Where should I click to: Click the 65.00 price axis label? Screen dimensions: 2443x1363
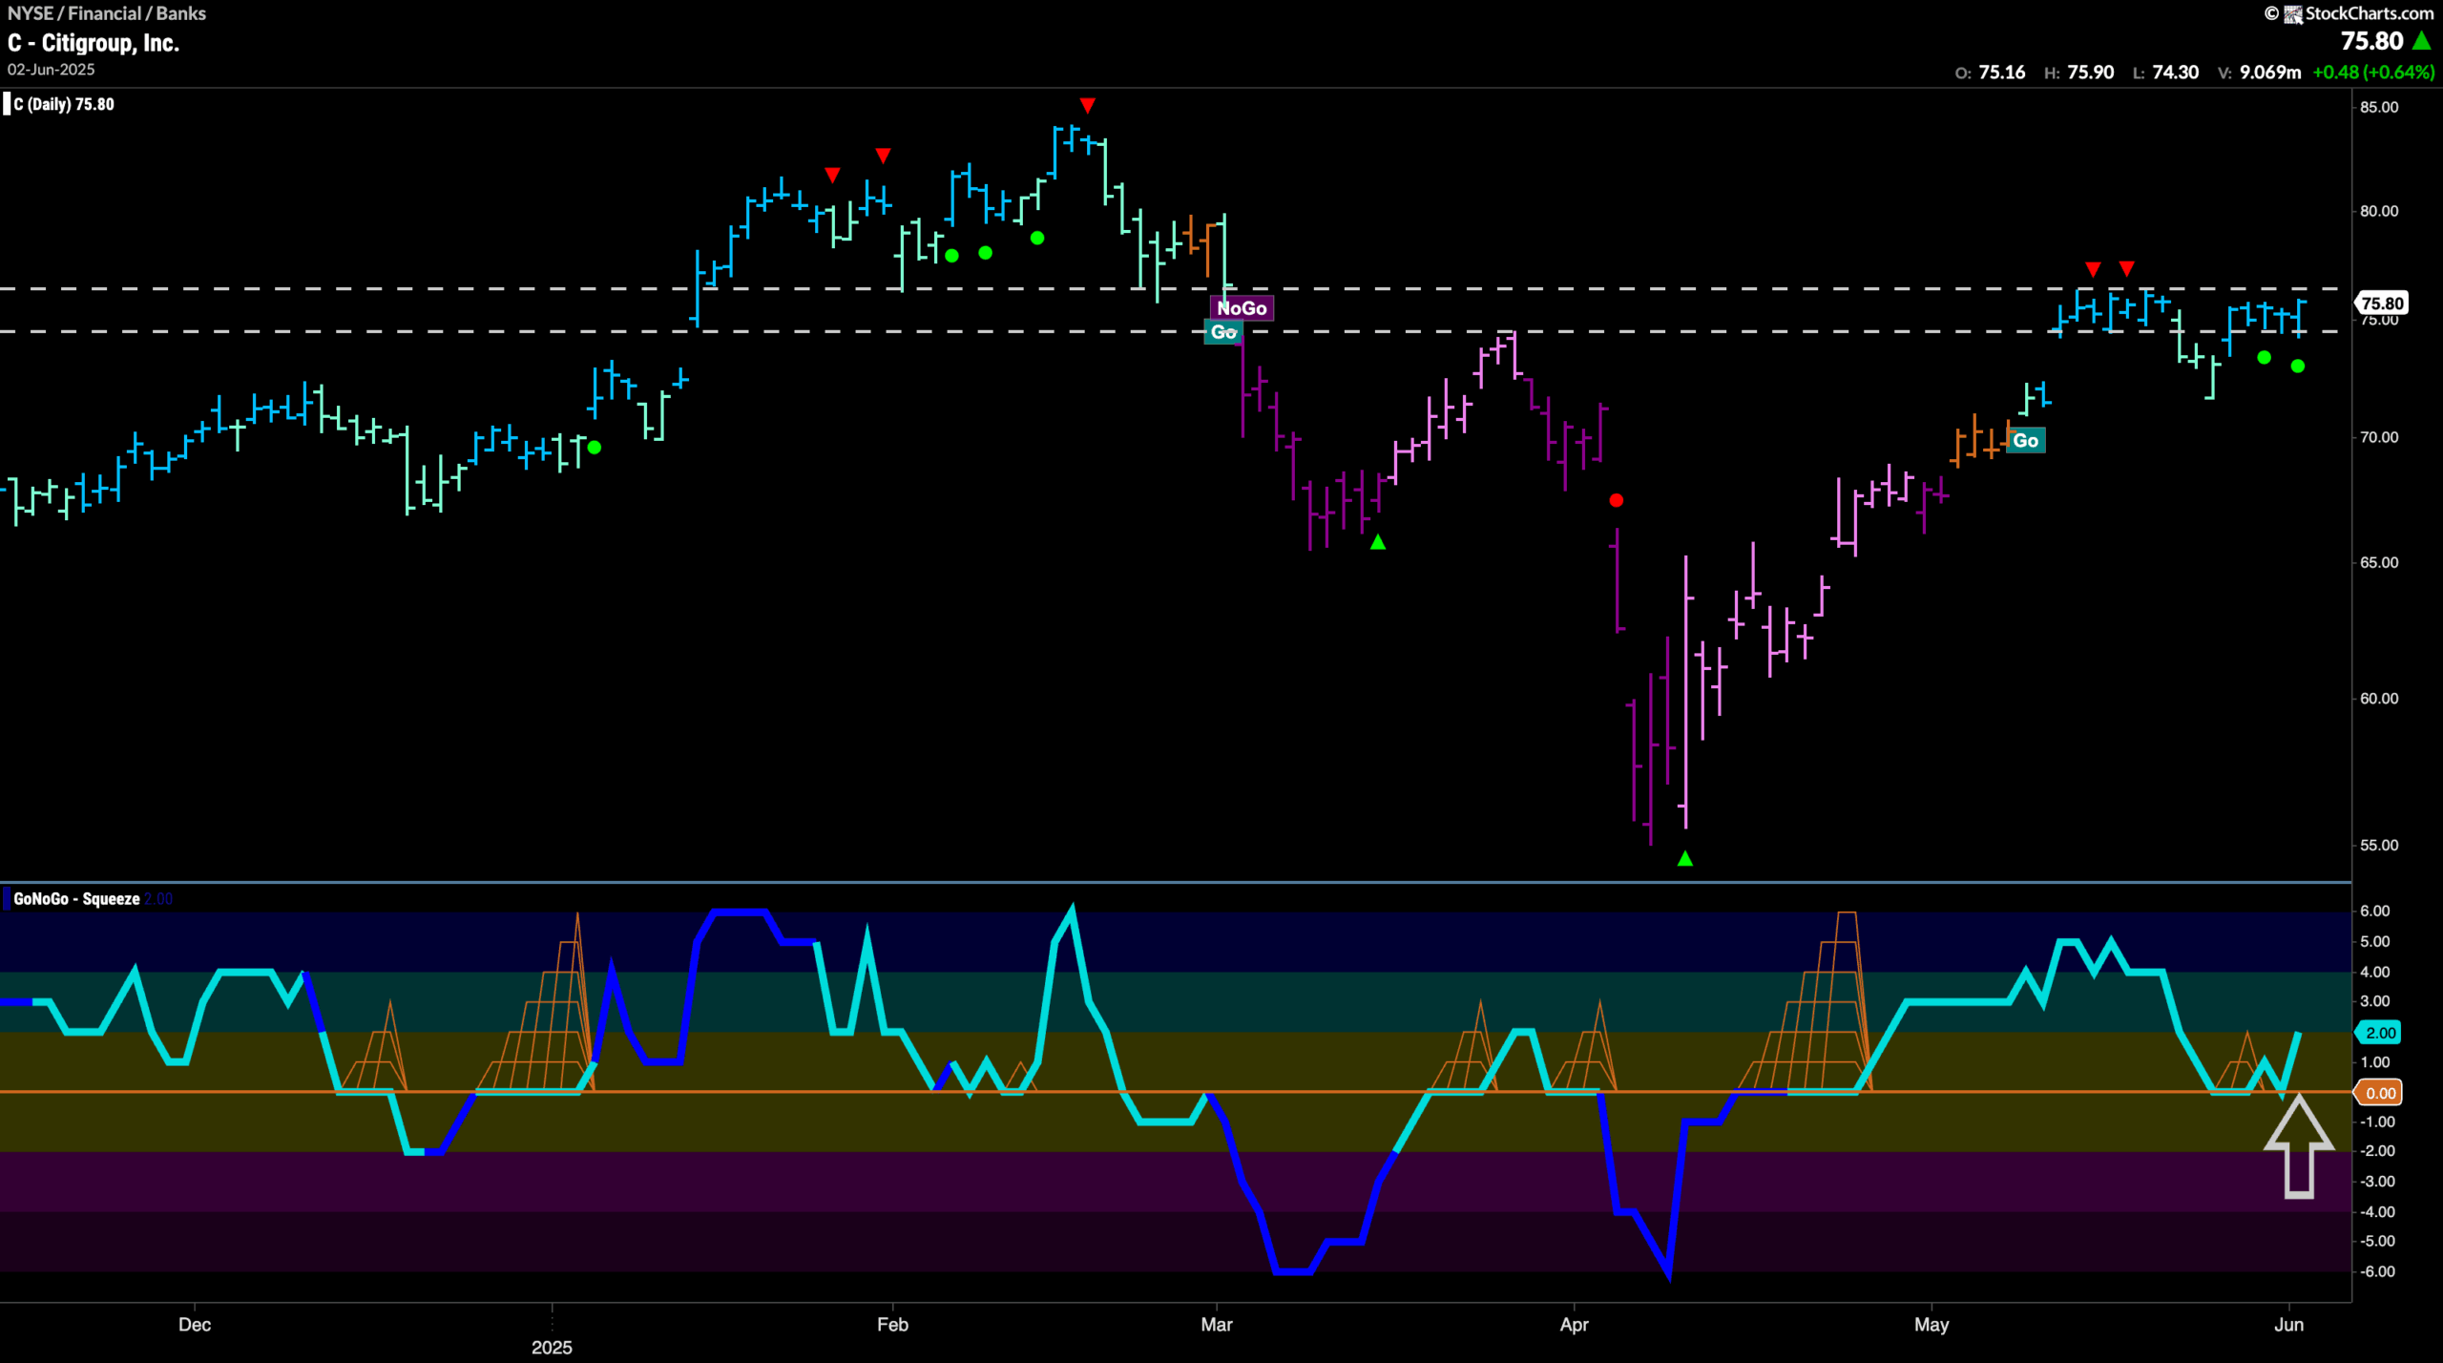tap(2379, 562)
